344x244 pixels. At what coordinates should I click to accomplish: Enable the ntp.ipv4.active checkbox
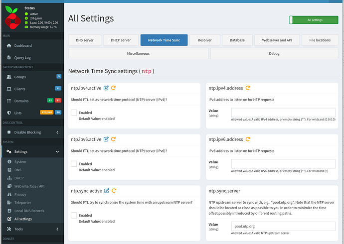74,113
